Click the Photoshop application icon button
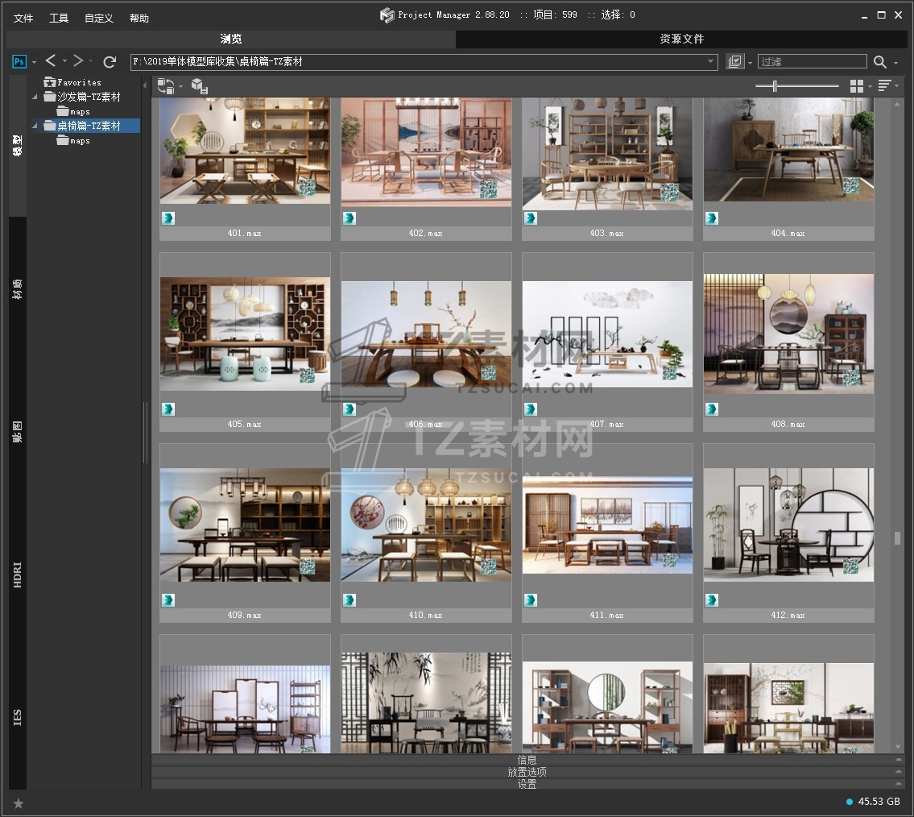914x817 pixels. pyautogui.click(x=19, y=61)
